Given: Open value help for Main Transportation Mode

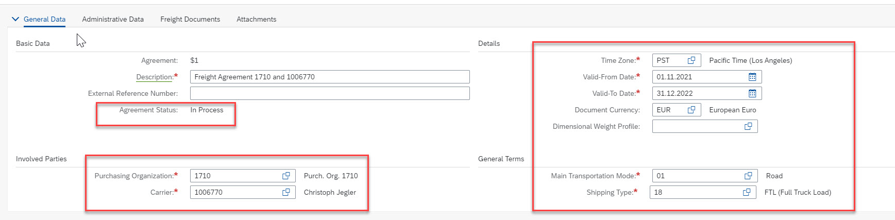Looking at the screenshot, I should tap(748, 176).
